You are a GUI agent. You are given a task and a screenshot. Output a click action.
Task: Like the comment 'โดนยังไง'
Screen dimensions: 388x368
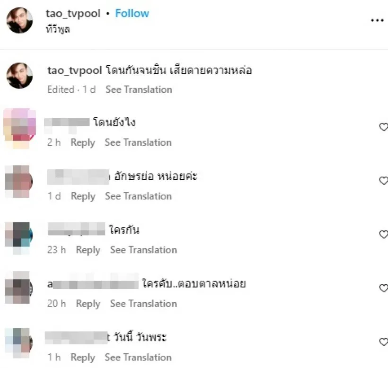point(383,127)
